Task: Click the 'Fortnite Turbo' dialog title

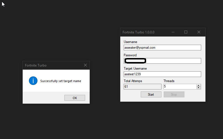Action: point(36,65)
